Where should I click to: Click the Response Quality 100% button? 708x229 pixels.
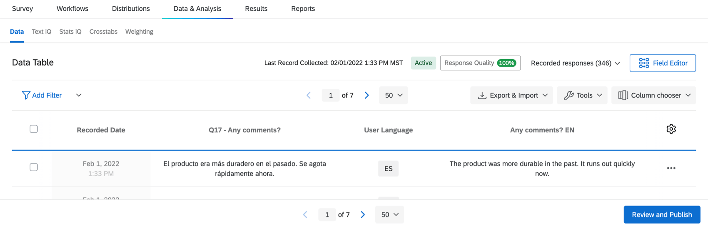[x=480, y=63]
